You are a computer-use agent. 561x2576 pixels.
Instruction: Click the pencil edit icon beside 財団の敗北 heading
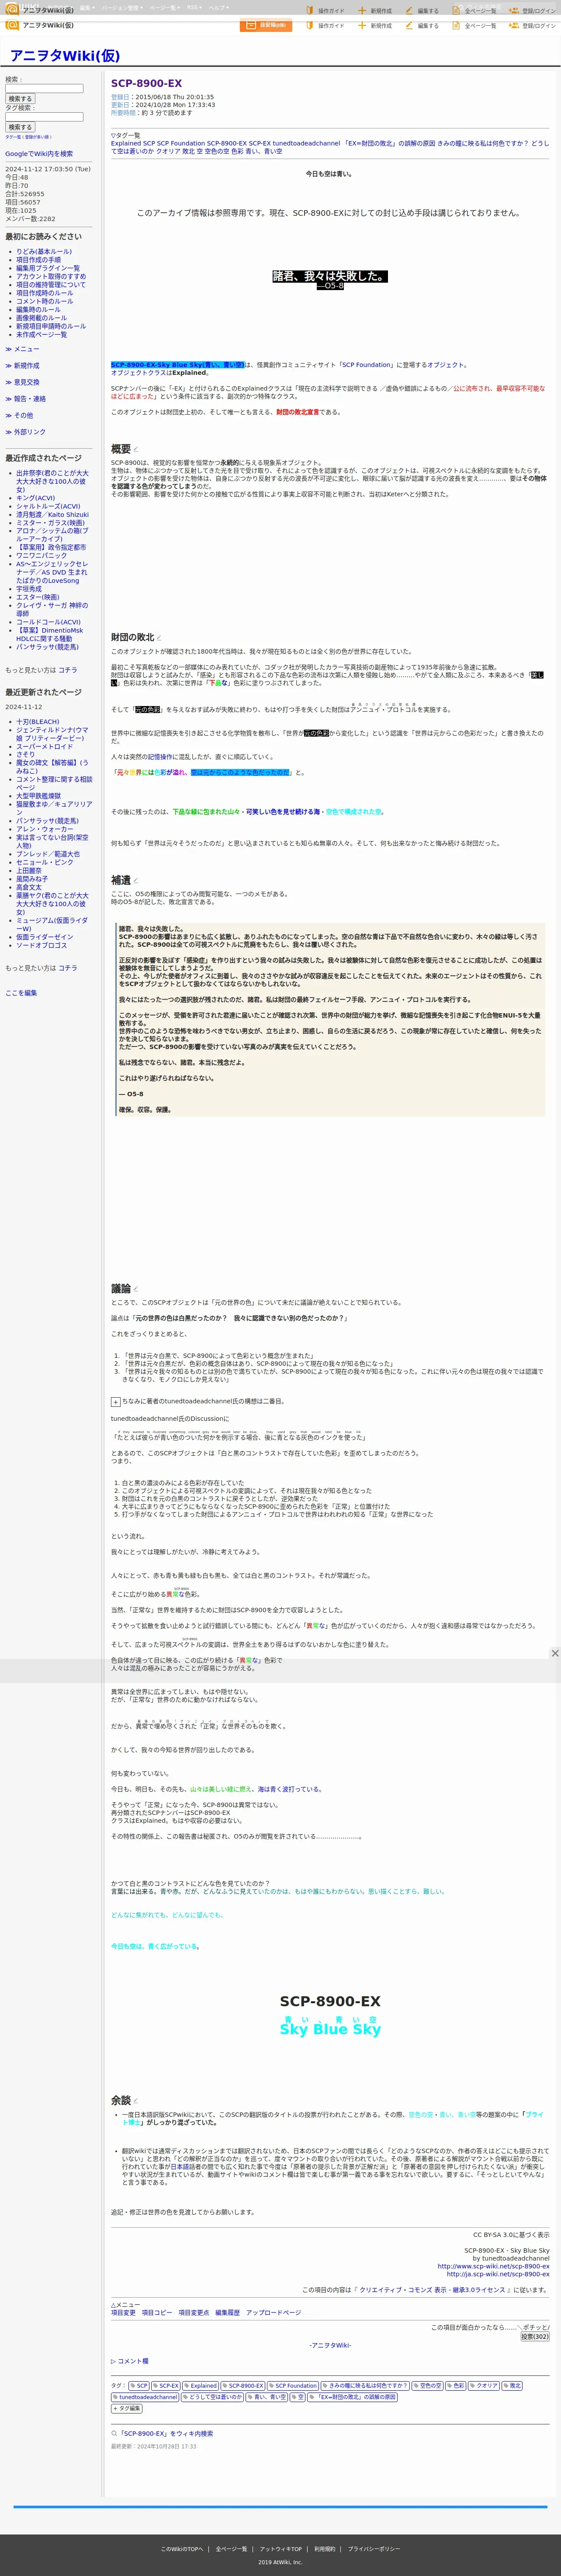point(159,638)
